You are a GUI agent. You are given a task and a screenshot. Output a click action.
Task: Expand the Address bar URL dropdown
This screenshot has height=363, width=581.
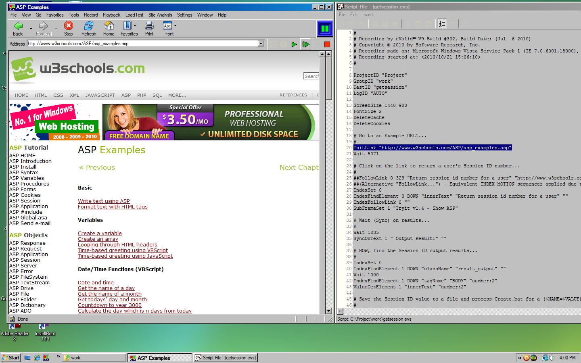[x=261, y=44]
